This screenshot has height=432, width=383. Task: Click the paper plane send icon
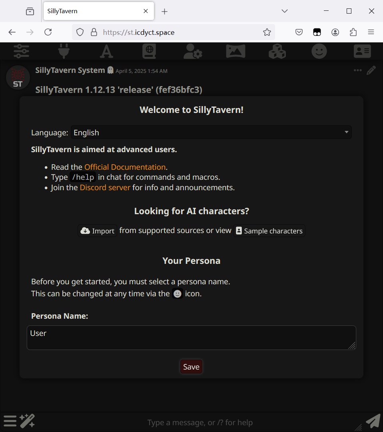[373, 421]
